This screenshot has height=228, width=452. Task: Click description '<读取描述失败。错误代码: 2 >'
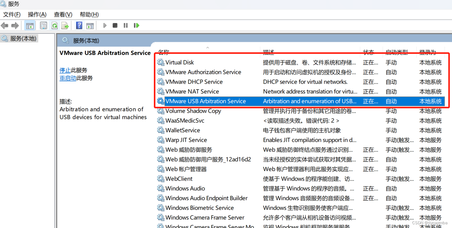point(301,120)
